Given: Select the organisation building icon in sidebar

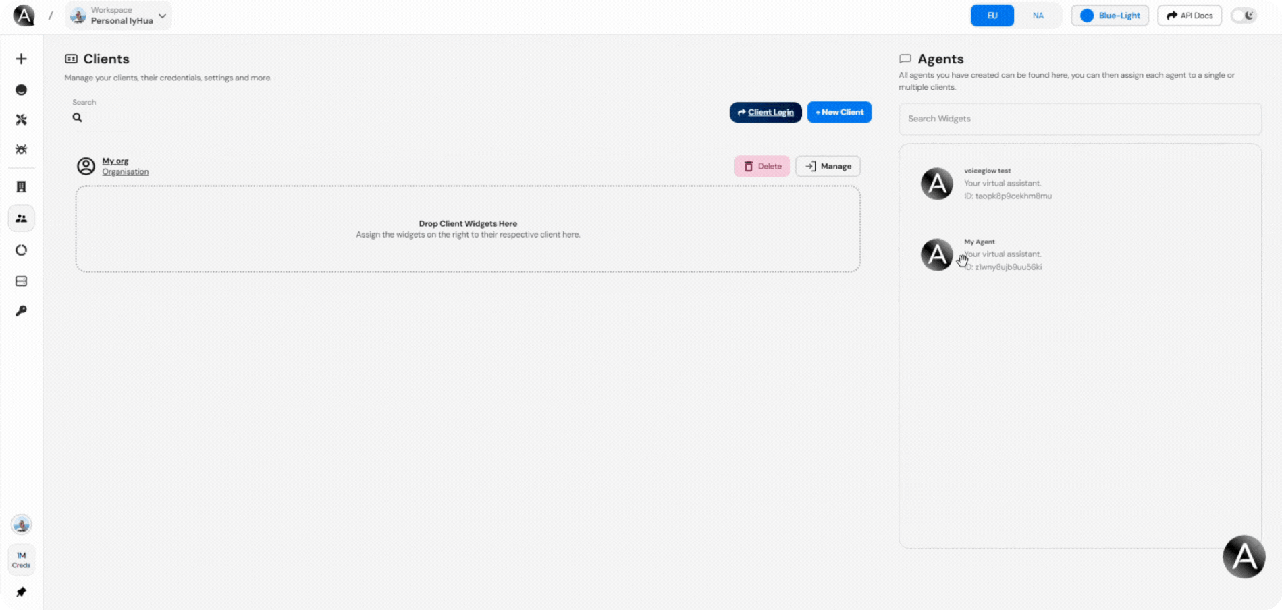Looking at the screenshot, I should (x=21, y=187).
